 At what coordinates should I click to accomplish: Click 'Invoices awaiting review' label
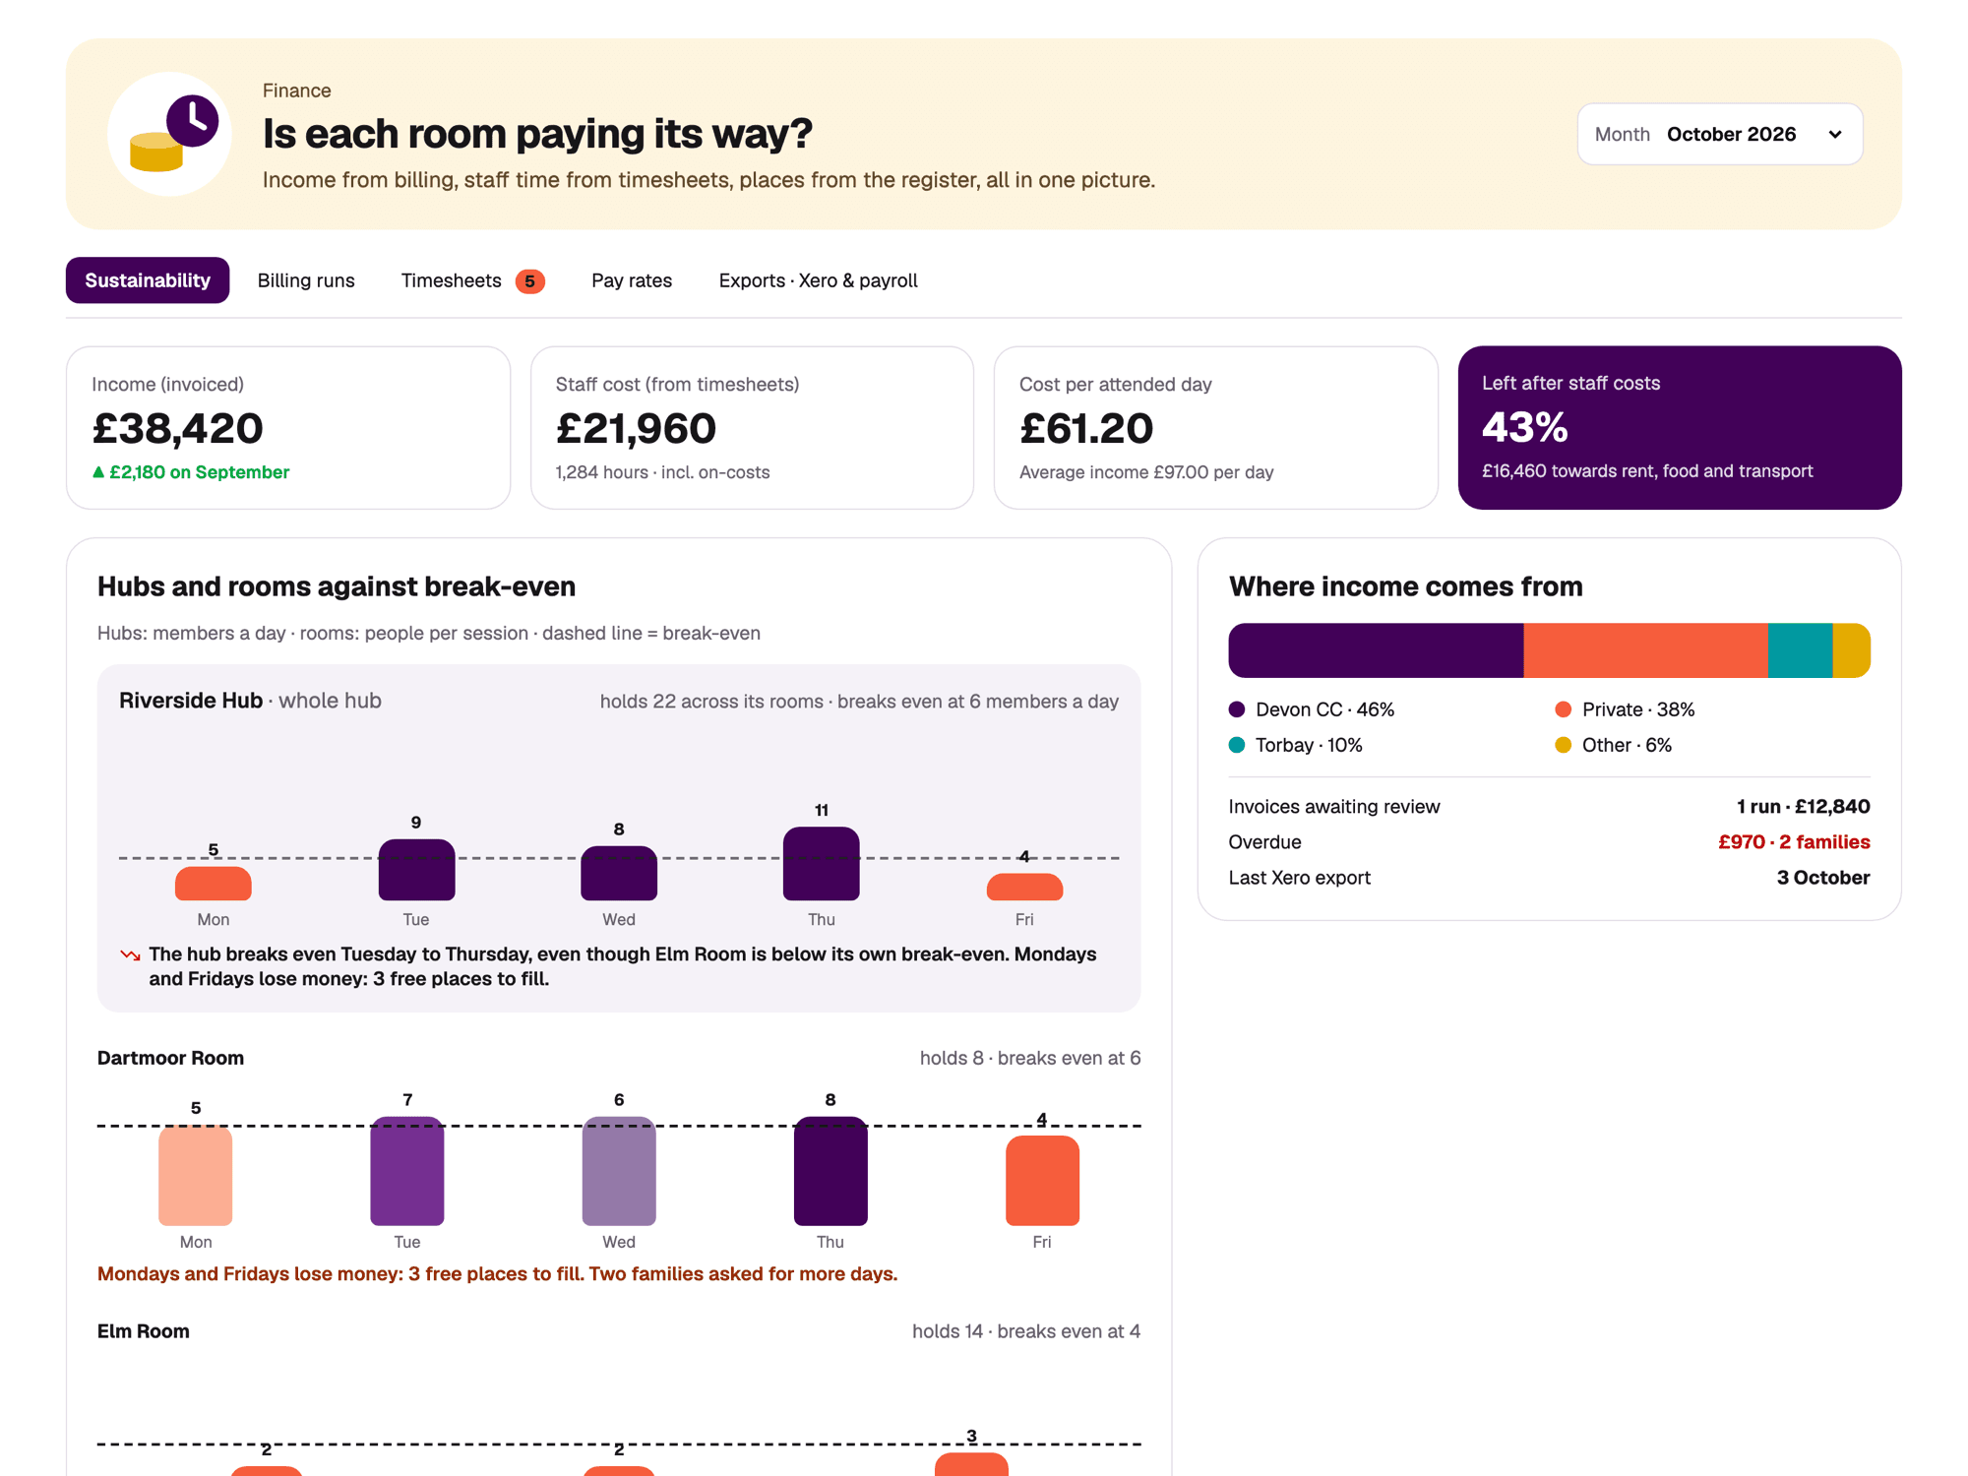point(1334,807)
